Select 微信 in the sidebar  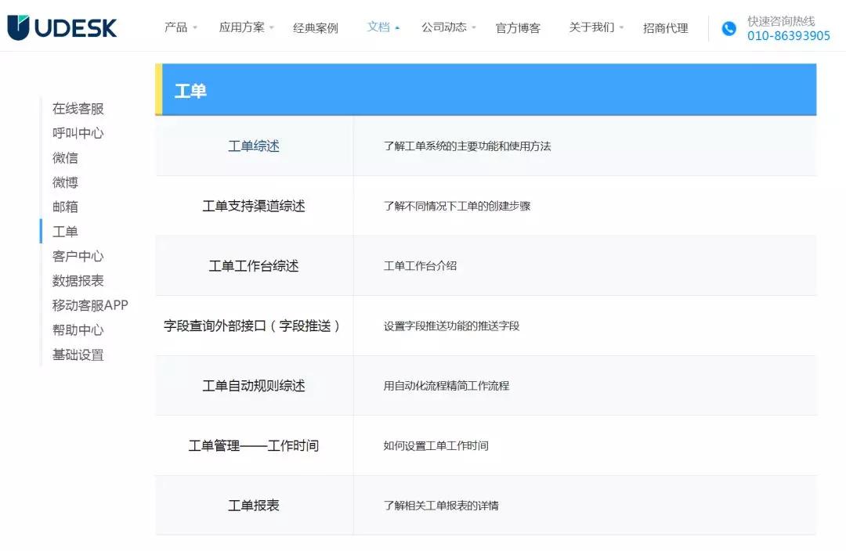(65, 158)
